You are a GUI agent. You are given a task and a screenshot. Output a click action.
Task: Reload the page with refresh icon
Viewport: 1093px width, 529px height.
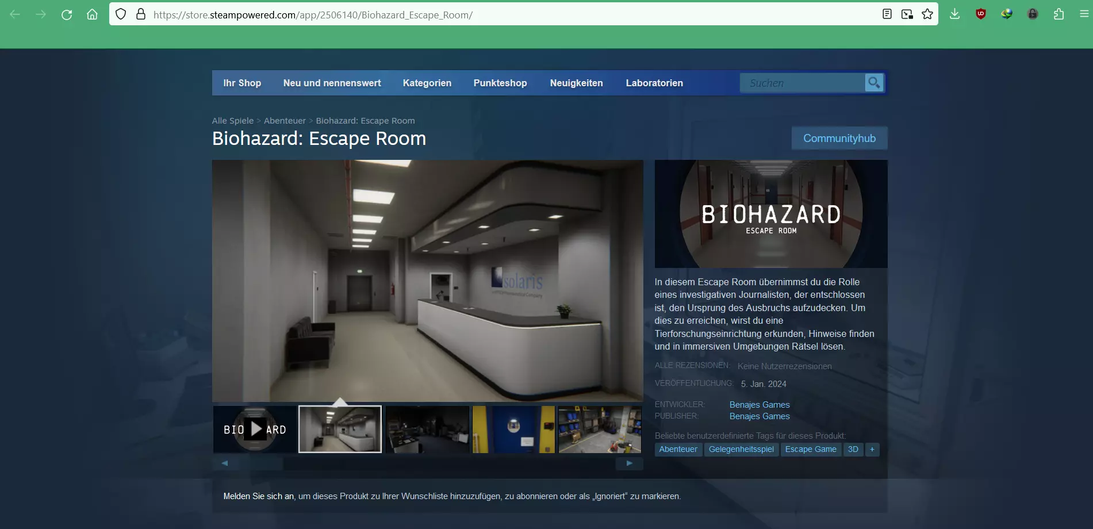coord(67,14)
